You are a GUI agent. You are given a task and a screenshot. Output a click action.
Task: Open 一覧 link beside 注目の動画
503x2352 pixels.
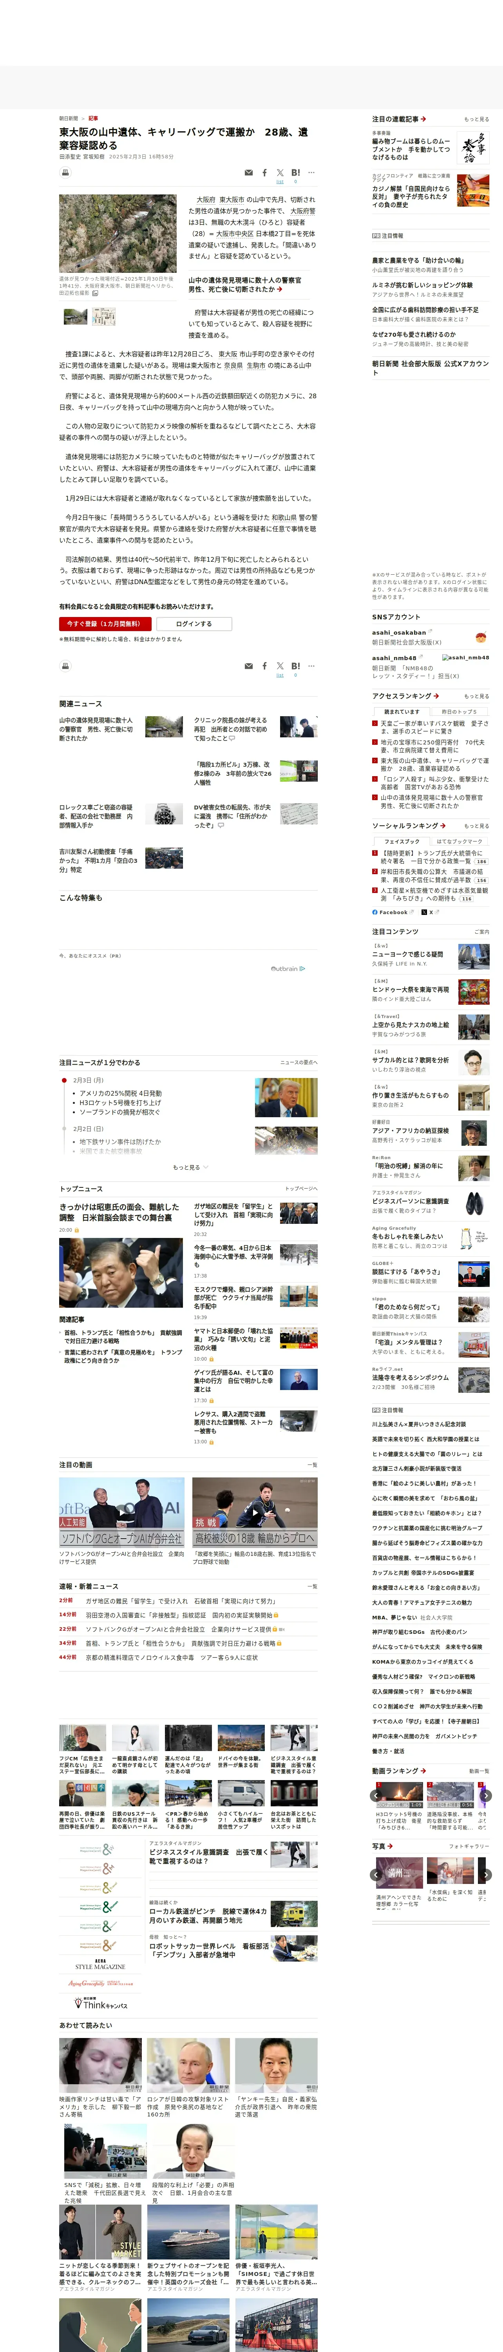(312, 1465)
